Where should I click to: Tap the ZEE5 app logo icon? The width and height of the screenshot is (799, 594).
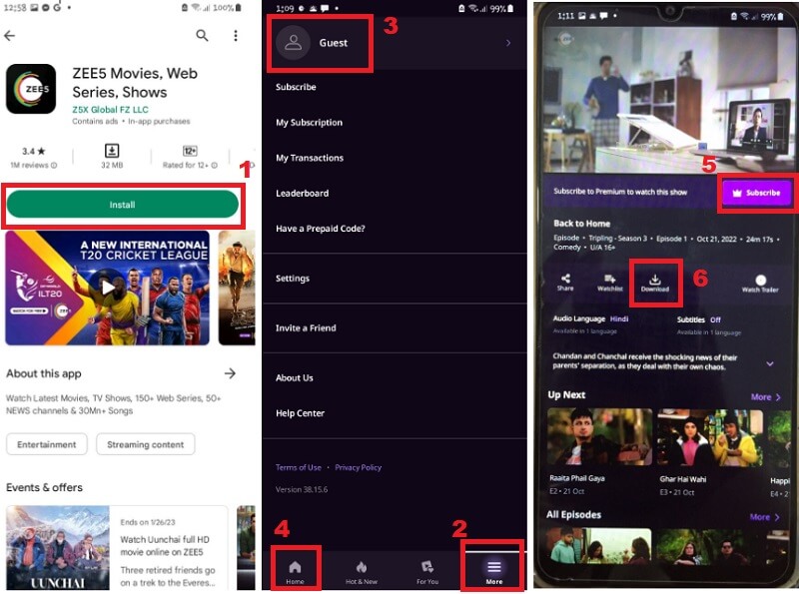pos(31,89)
